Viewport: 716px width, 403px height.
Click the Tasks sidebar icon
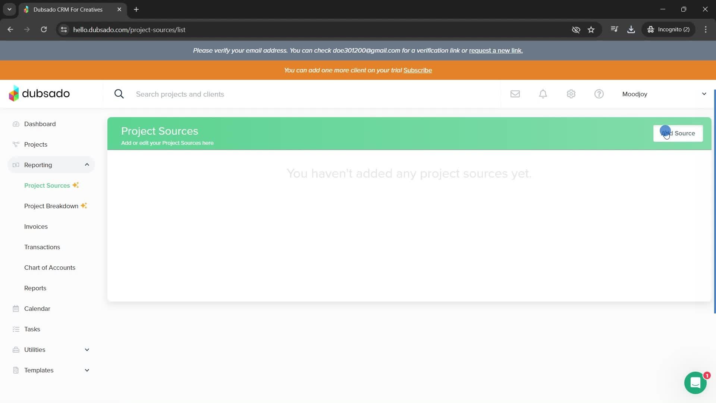point(16,329)
